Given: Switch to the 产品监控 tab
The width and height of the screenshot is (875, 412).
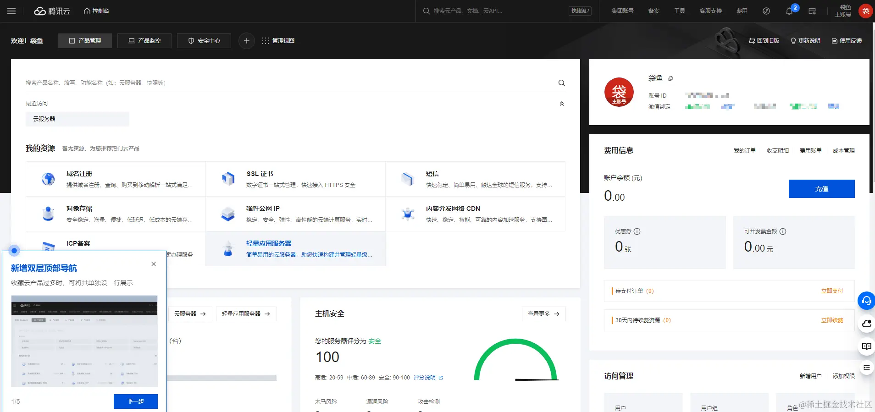Looking at the screenshot, I should [x=144, y=41].
